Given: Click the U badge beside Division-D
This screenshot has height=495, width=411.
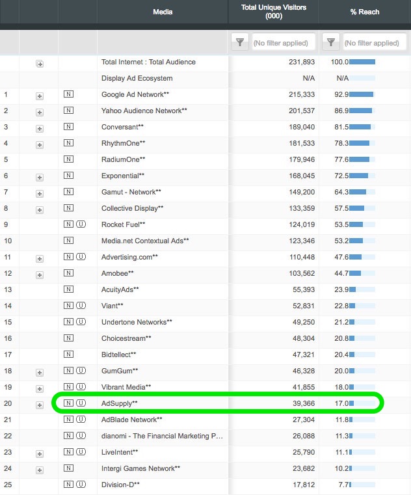Looking at the screenshot, I should click(81, 485).
